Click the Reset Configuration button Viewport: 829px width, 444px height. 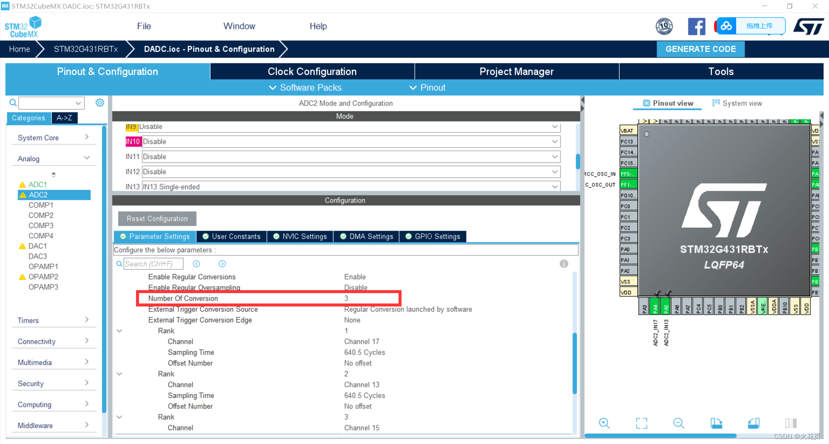157,219
